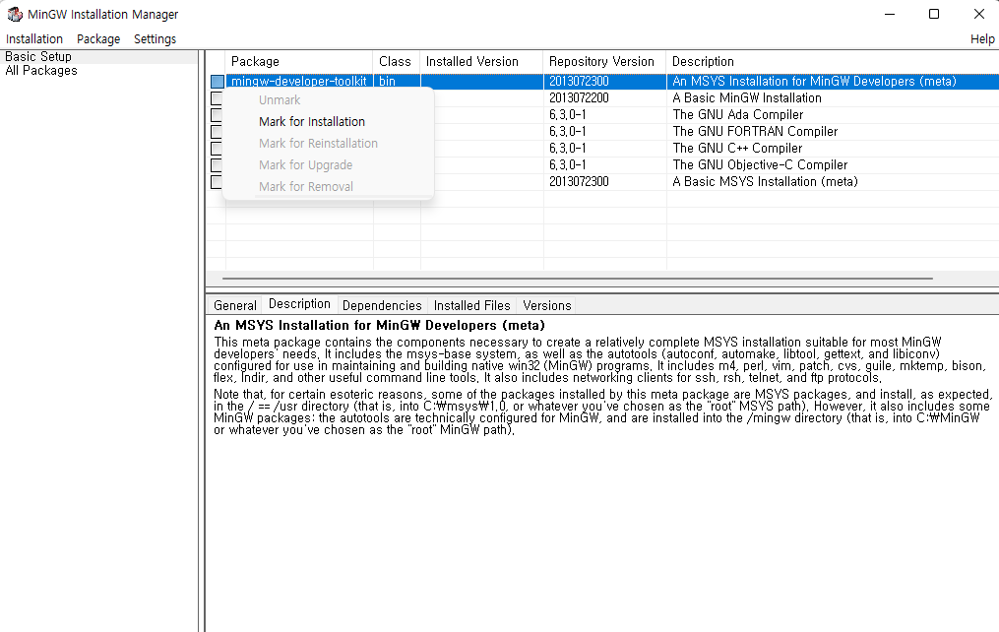Open the Package menu
Screen dimensions: 999x632
98,38
